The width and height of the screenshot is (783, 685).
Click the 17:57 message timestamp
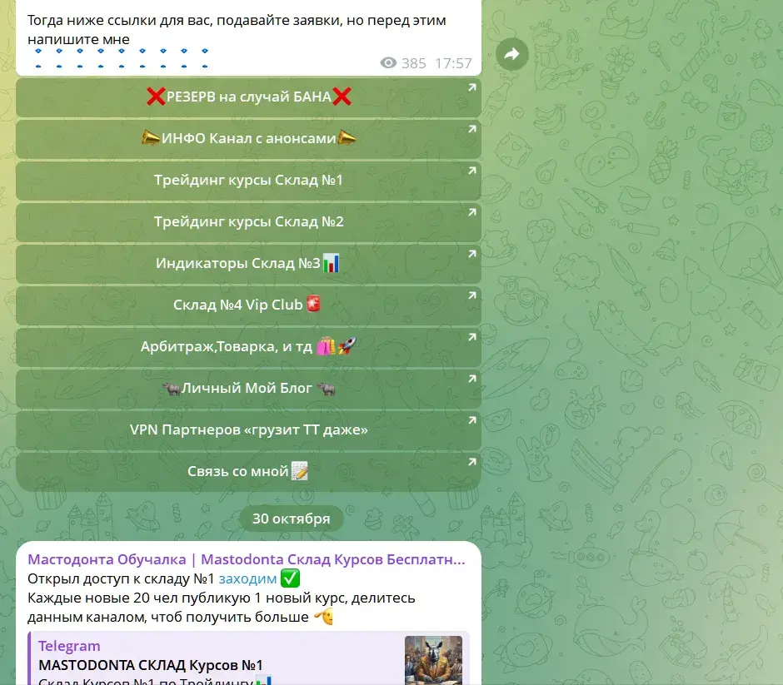click(x=453, y=63)
